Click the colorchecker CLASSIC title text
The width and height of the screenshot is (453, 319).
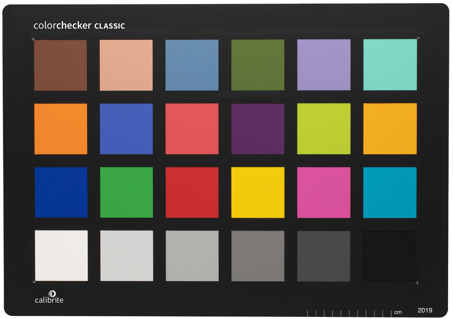coord(79,25)
